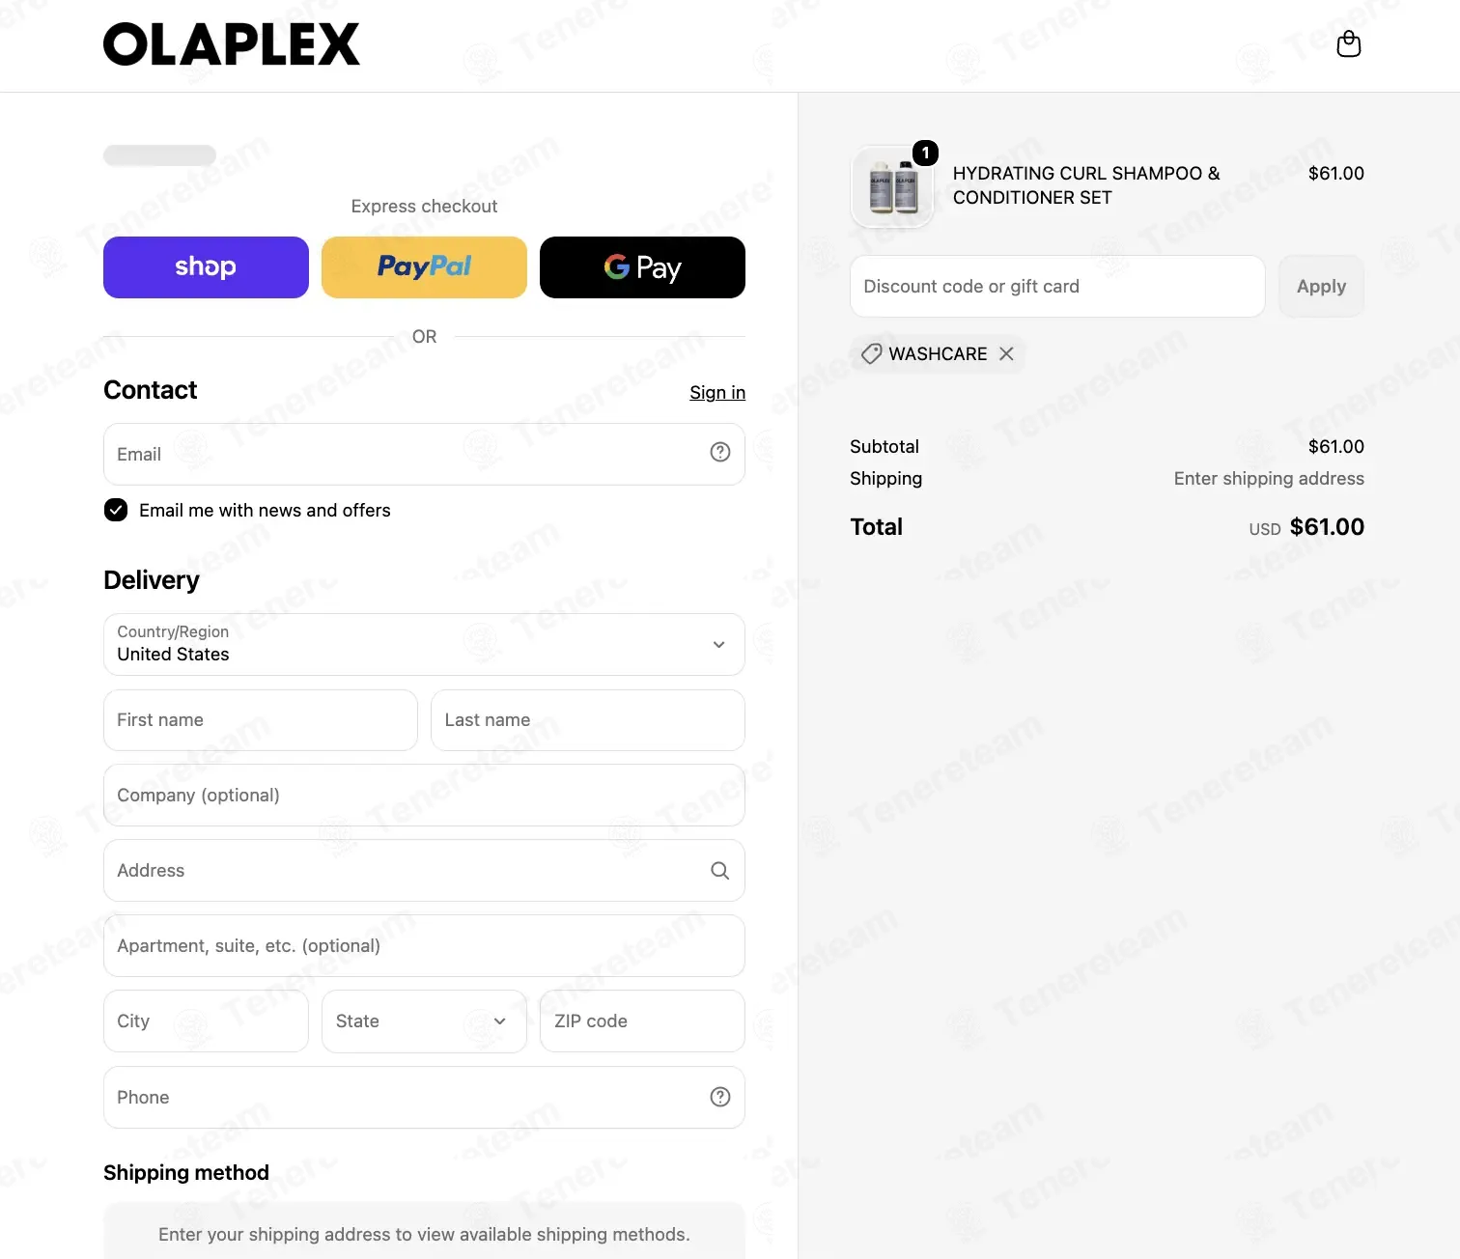Check out with Google Pay
The height and width of the screenshot is (1259, 1460).
point(642,267)
